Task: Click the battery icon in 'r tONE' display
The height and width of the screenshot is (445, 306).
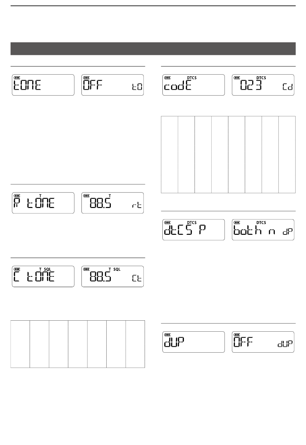Action: [17, 196]
